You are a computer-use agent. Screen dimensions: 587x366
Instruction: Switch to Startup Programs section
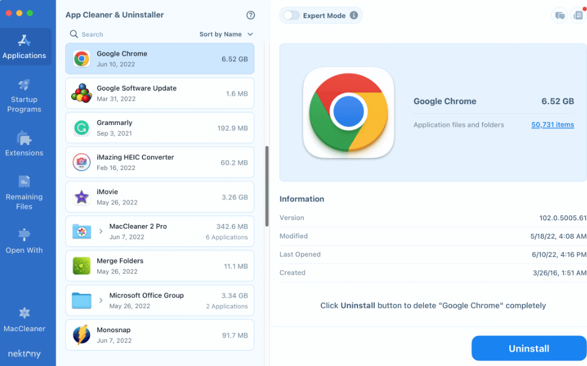point(24,96)
